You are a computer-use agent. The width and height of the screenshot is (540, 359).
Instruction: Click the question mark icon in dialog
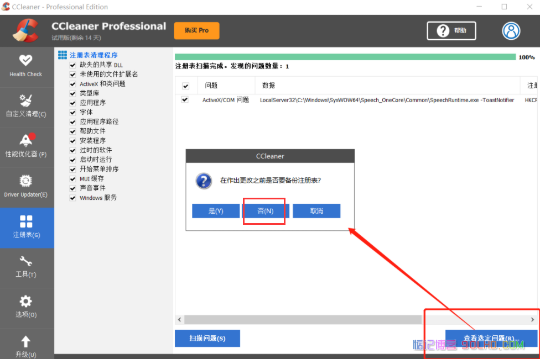point(204,181)
